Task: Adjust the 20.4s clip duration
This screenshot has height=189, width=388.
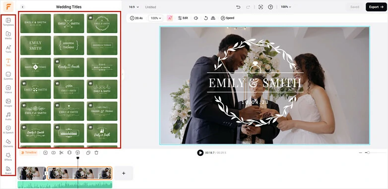Action: coord(136,18)
